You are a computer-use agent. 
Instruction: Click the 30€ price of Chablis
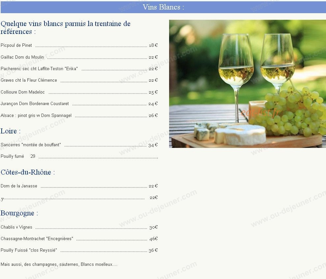(x=153, y=227)
